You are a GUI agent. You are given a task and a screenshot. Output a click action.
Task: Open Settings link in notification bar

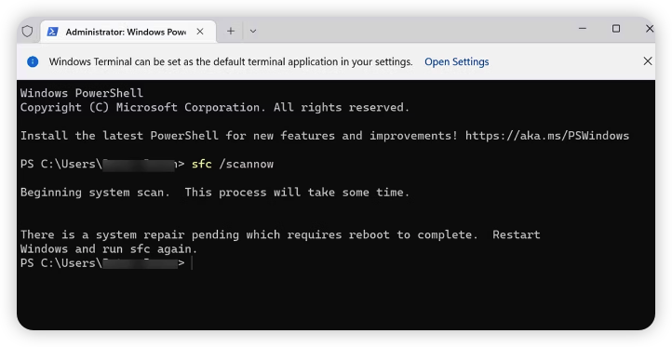coord(456,61)
